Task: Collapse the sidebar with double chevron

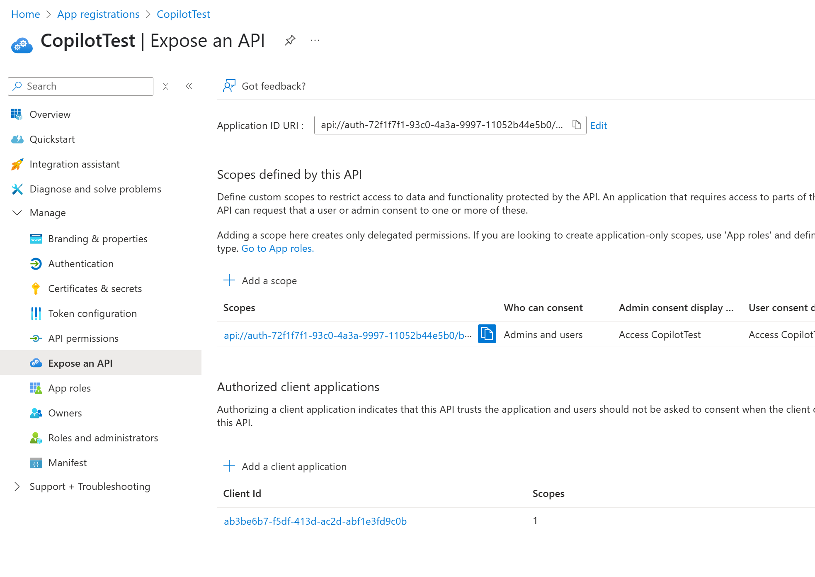Action: [189, 86]
